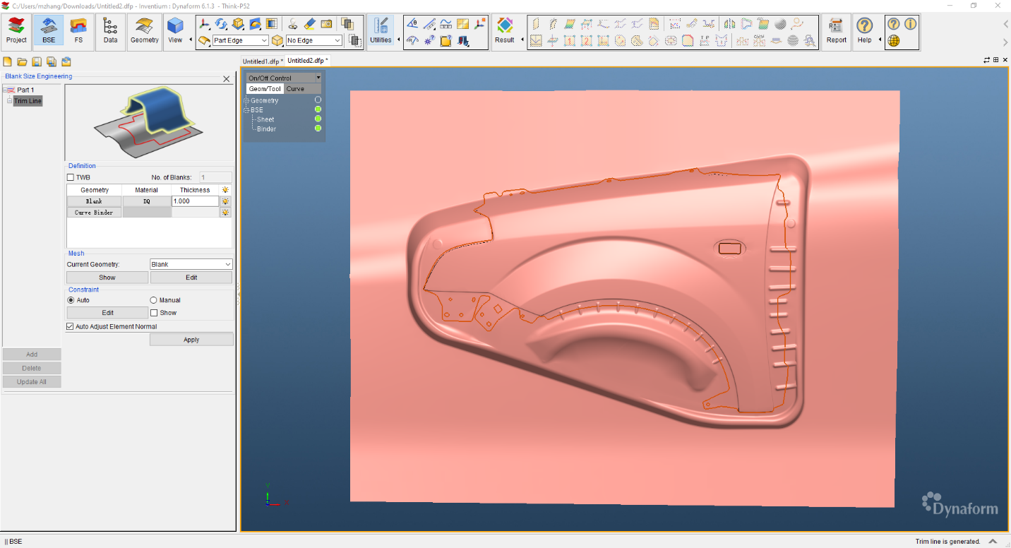Toggle visibility of the Sheet item
Image resolution: width=1011 pixels, height=548 pixels.
click(x=316, y=119)
